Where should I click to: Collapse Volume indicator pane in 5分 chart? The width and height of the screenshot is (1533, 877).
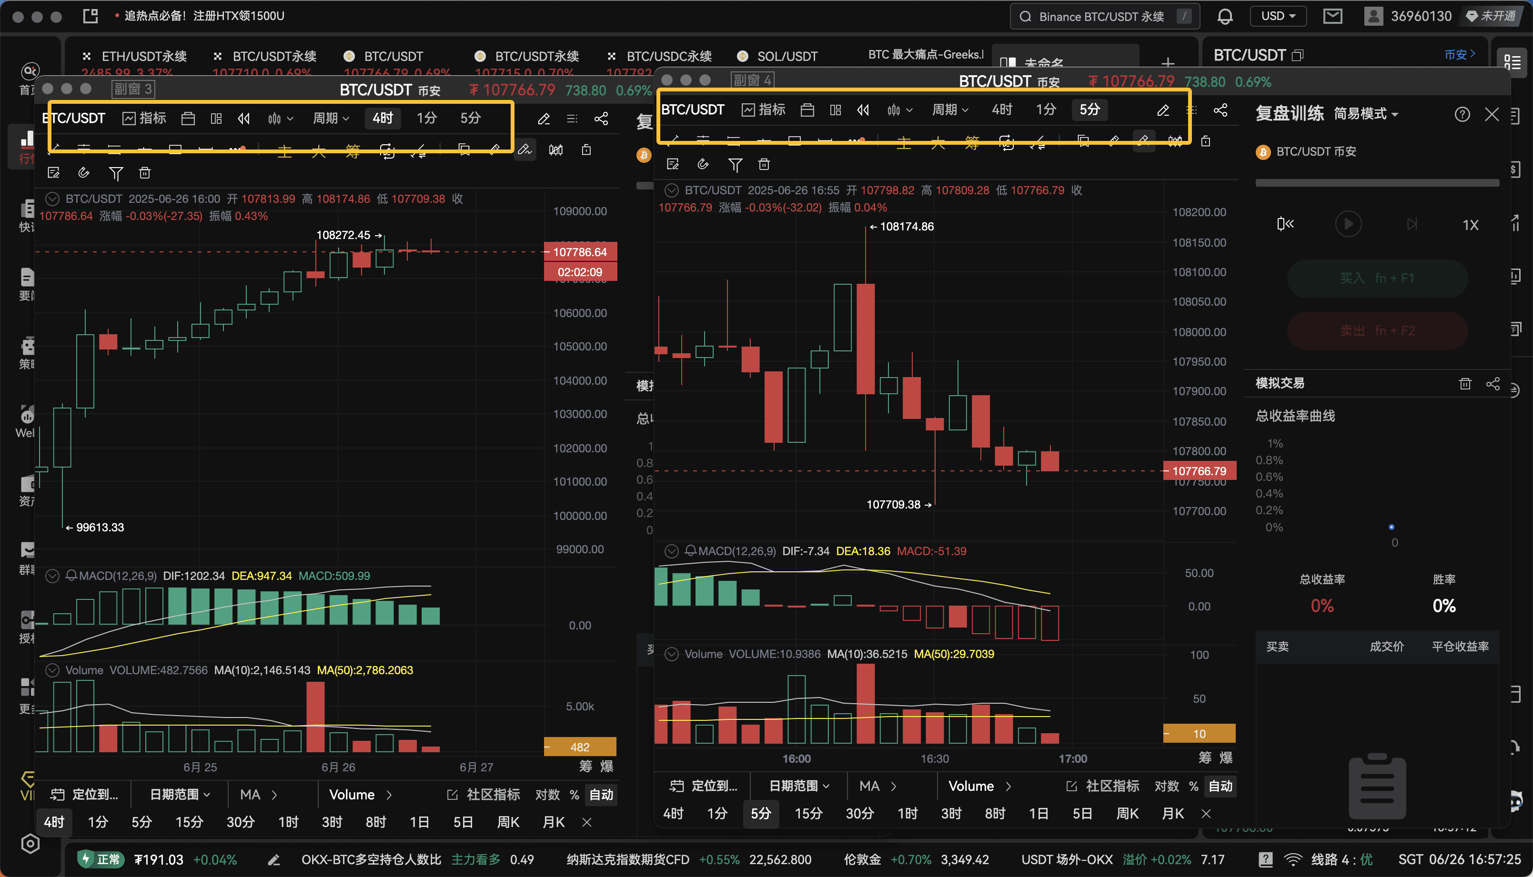click(671, 654)
